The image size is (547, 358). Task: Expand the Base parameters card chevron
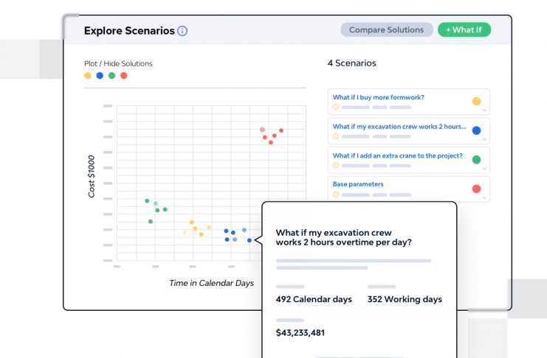(x=485, y=197)
